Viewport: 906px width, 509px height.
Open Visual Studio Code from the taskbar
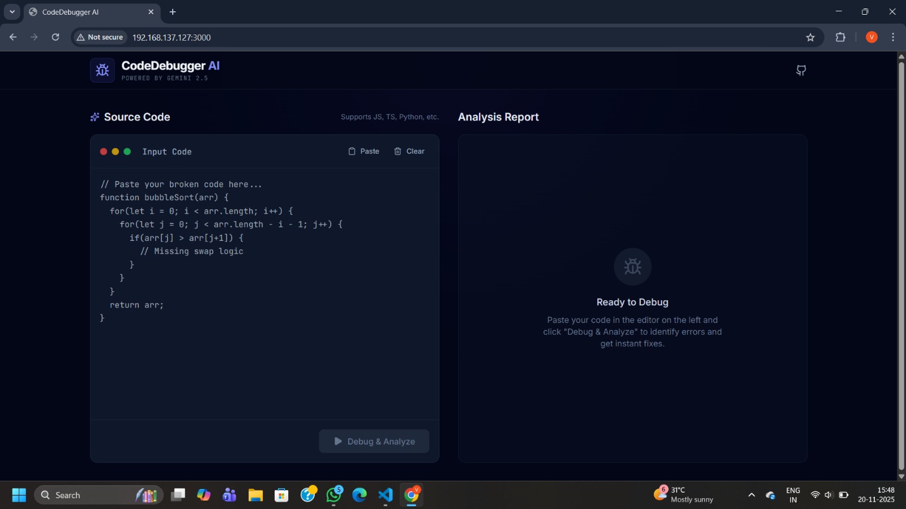[x=386, y=495]
